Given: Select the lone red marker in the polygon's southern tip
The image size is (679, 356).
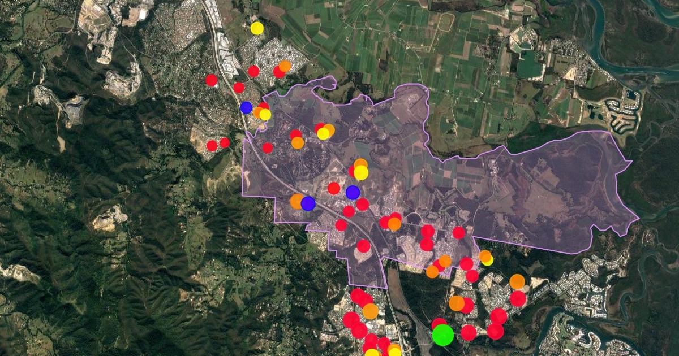Looking at the screenshot, I should point(363,246).
